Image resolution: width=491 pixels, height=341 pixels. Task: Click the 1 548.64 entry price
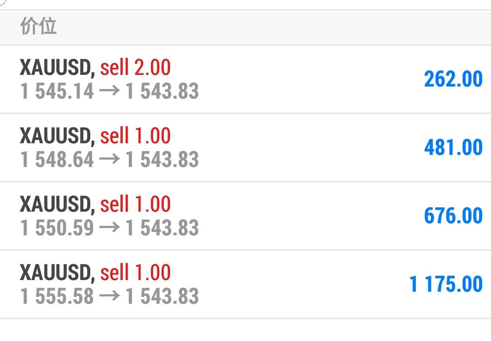point(57,160)
